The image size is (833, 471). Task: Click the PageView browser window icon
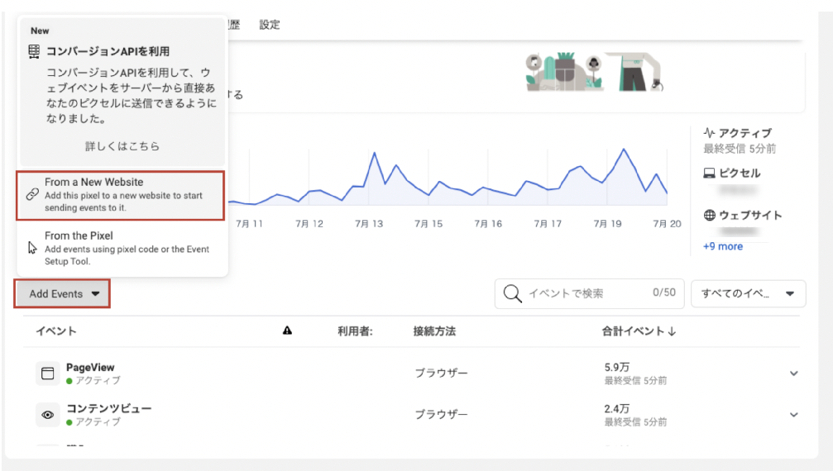(x=48, y=373)
